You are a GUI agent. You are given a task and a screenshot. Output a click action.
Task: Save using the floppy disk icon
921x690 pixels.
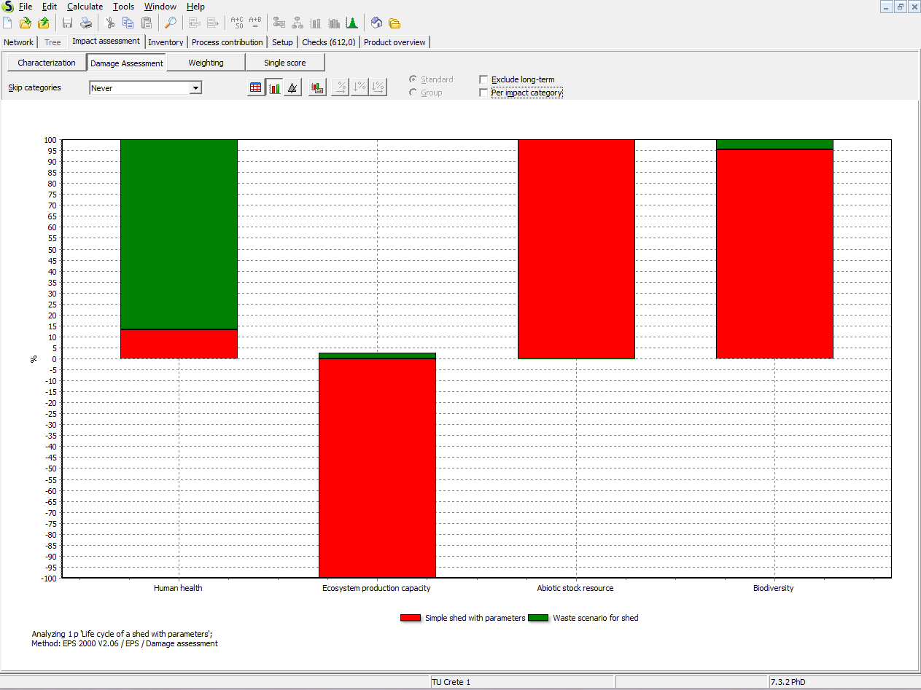(68, 23)
